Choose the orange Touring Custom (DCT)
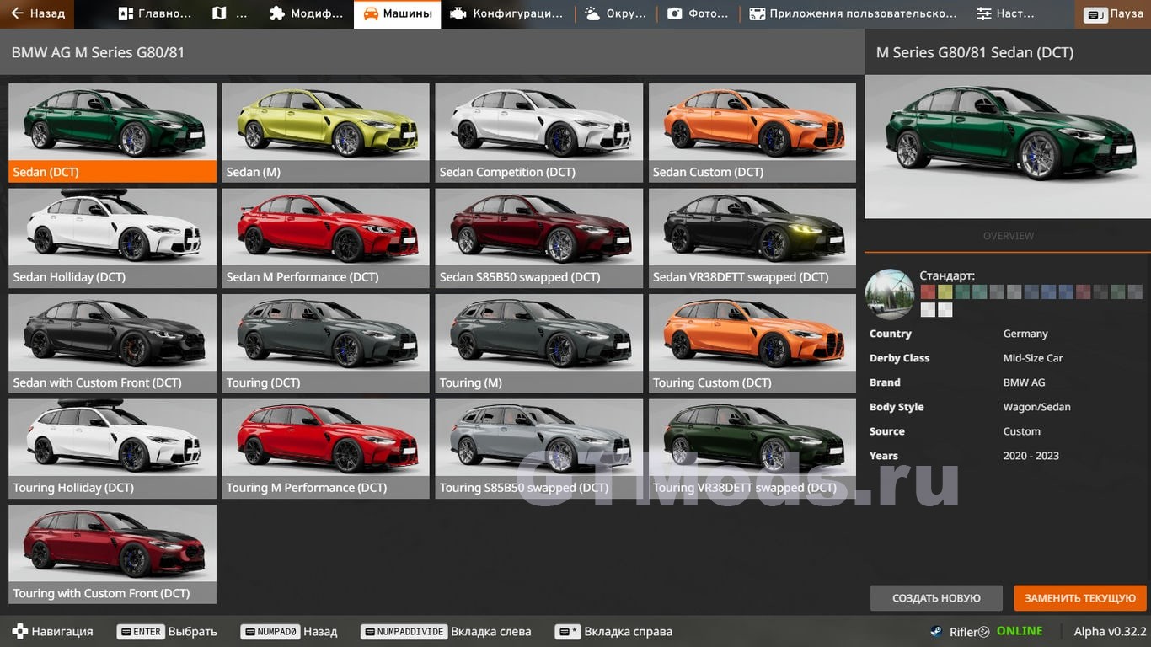Screen dimensions: 1151x647 752,344
